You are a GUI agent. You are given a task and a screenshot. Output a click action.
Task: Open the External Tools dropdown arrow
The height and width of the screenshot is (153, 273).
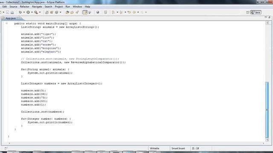coord(40,12)
